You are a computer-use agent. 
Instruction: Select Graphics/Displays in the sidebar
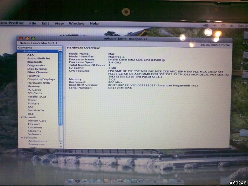tap(41, 79)
